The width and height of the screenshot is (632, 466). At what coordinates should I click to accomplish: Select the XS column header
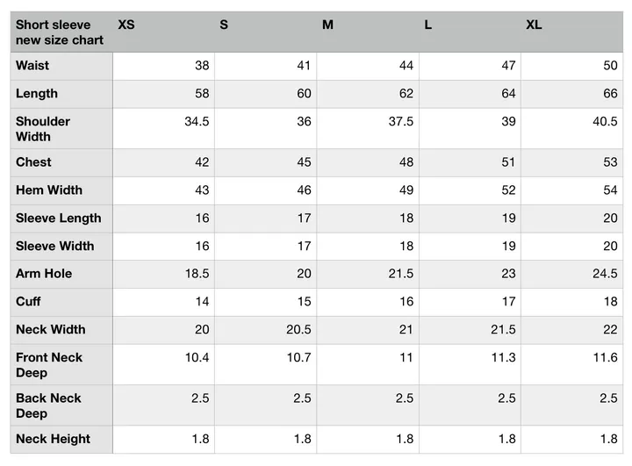tap(126, 25)
